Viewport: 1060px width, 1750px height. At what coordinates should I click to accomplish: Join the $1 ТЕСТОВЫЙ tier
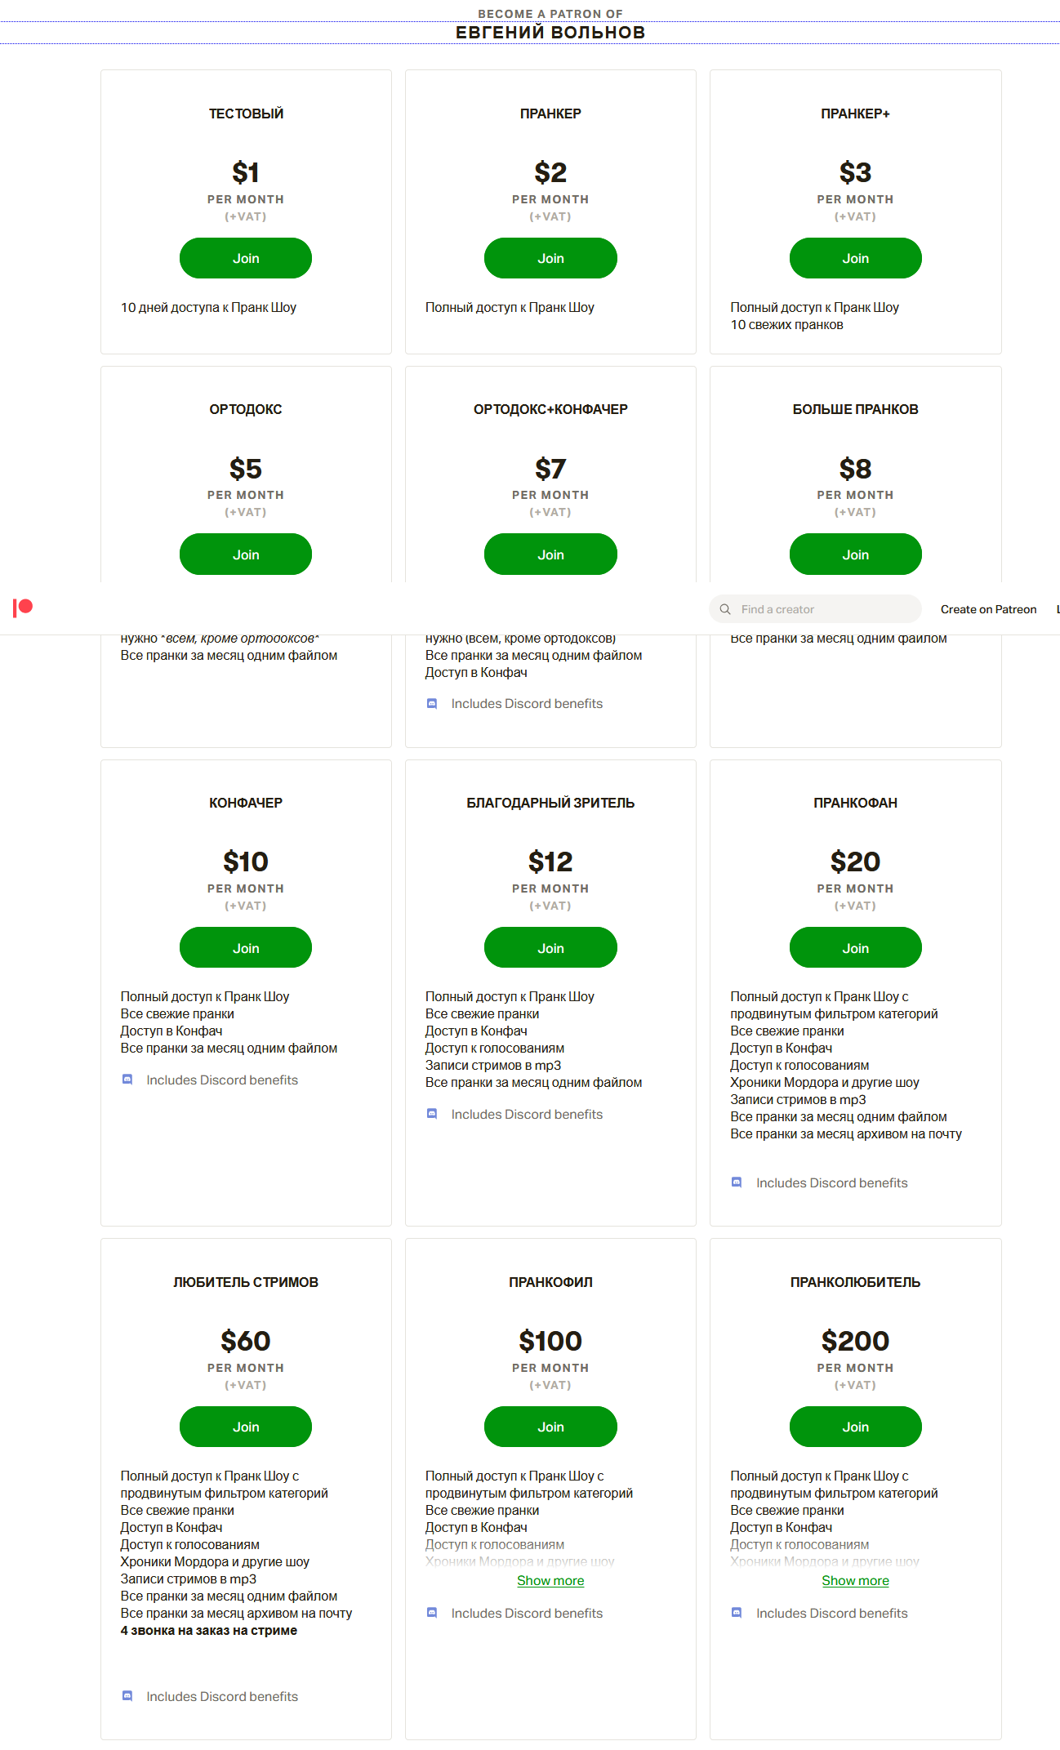245,258
